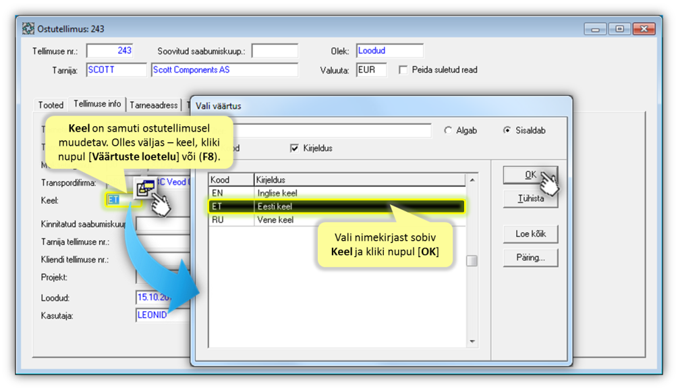Click the Kirjeldus column header
Screen dimensions: 678x390
click(x=360, y=180)
